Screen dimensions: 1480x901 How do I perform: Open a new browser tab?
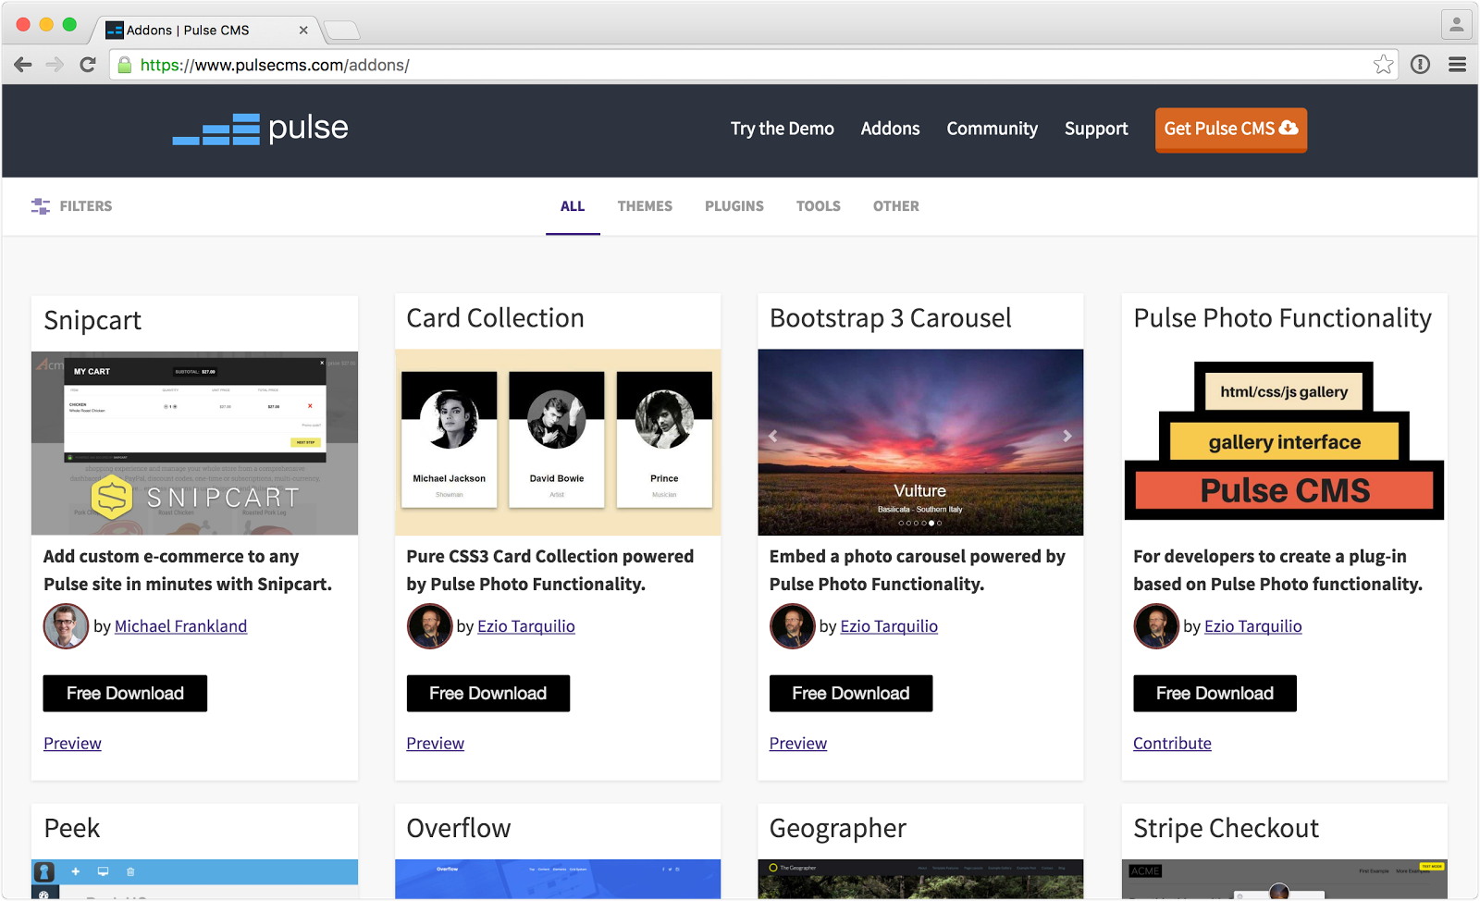pyautogui.click(x=342, y=31)
